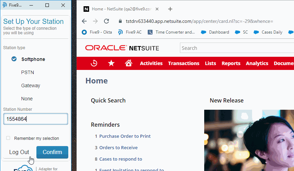Click Quick Search portlet heading
Image resolution: width=294 pixels, height=171 pixels.
(x=108, y=101)
